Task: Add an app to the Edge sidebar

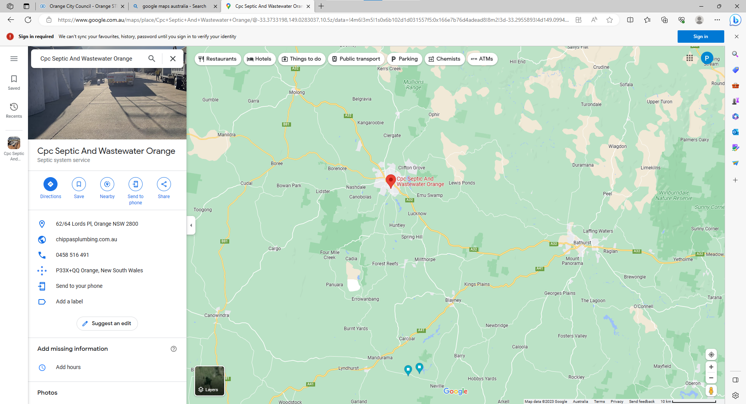Action: [736, 180]
